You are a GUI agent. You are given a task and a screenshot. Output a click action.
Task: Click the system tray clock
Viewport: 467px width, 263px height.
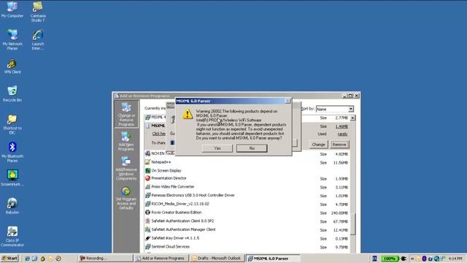[455, 259]
